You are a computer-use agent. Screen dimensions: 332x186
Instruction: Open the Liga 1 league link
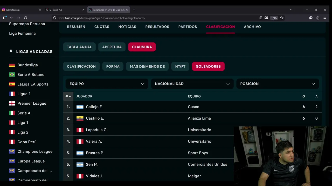click(x=23, y=123)
